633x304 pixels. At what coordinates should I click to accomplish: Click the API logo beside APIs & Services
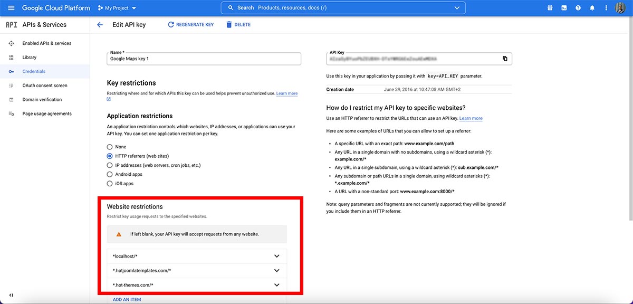(x=11, y=25)
